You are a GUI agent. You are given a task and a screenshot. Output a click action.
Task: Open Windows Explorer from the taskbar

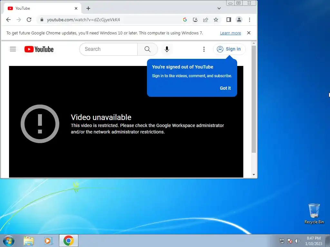point(29,241)
